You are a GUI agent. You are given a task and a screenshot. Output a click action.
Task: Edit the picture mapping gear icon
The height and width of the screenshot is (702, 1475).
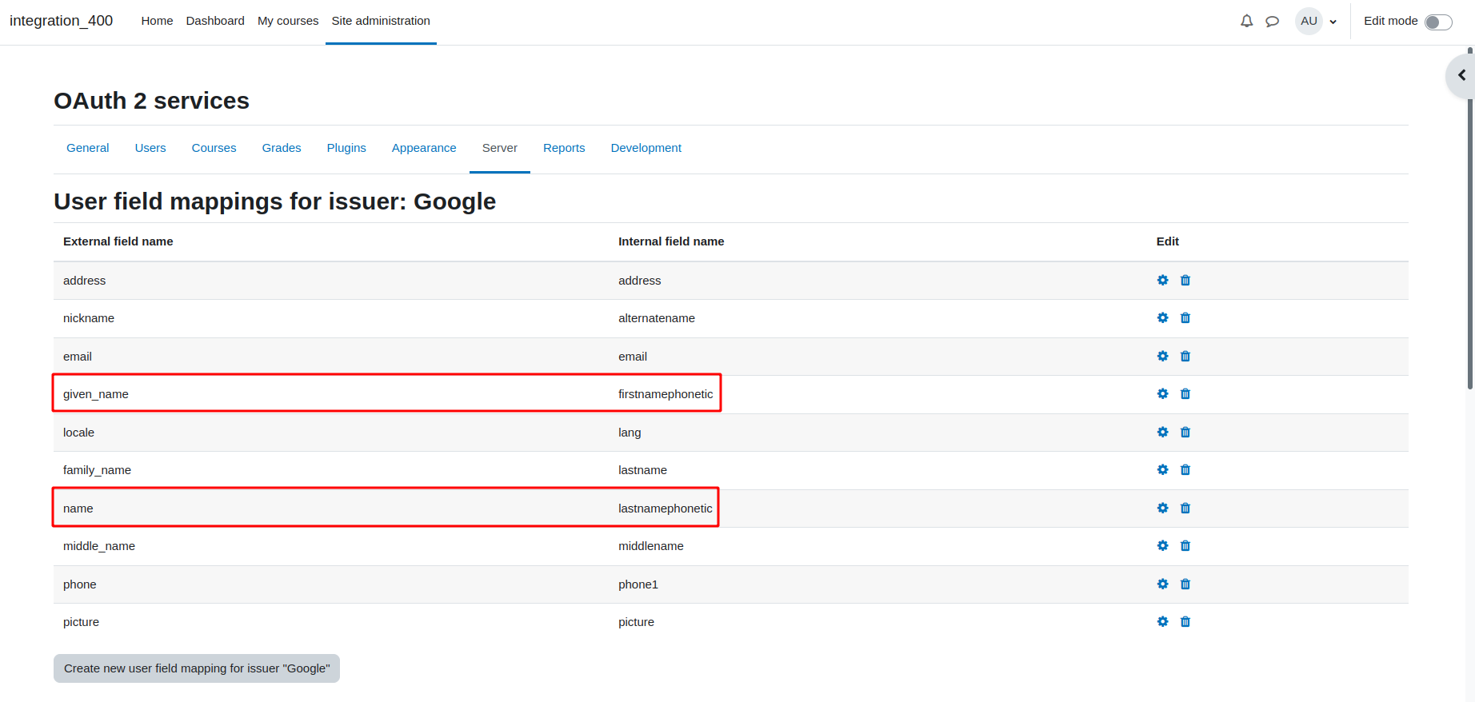tap(1163, 621)
